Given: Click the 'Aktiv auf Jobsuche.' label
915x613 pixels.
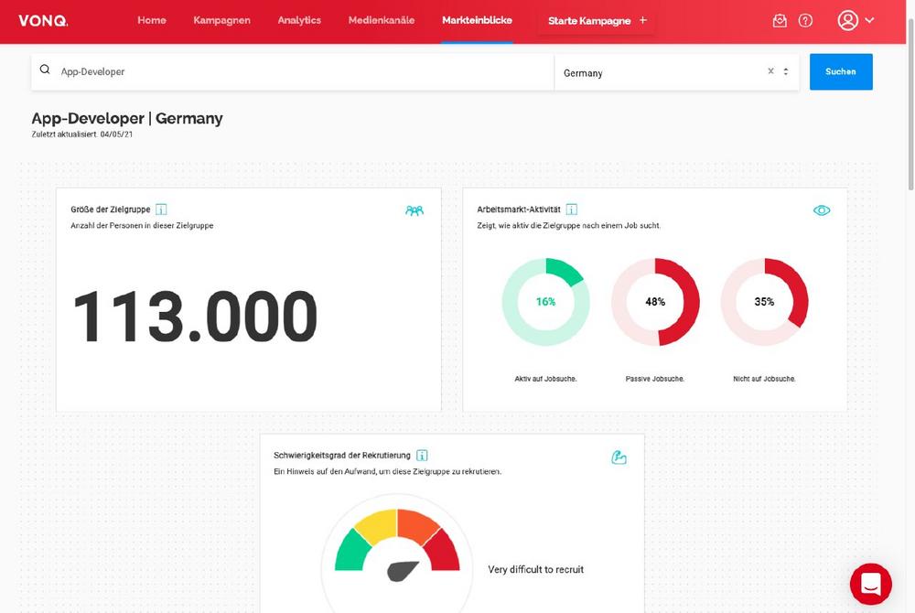Looking at the screenshot, I should point(545,379).
